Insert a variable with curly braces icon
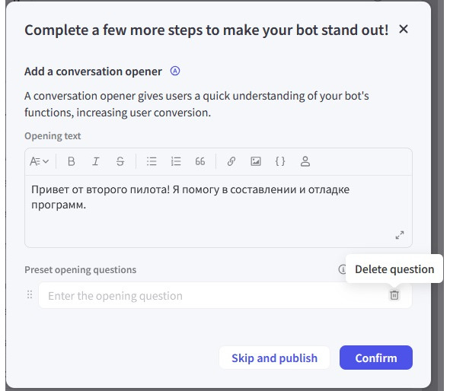The image size is (450, 391). click(280, 161)
